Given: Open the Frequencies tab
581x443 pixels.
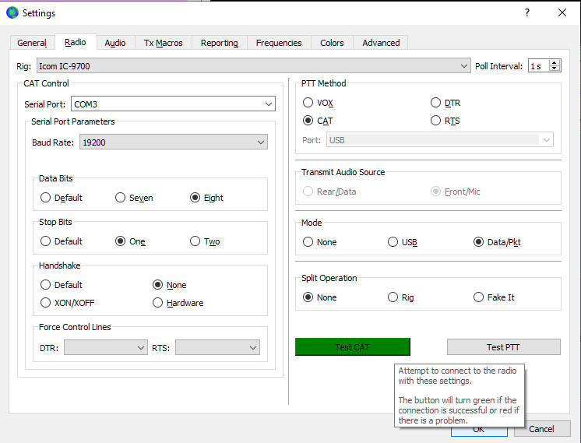Looking at the screenshot, I should pyautogui.click(x=279, y=43).
